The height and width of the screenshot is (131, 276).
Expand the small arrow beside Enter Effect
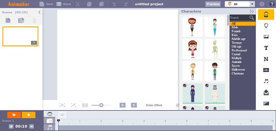point(178,105)
